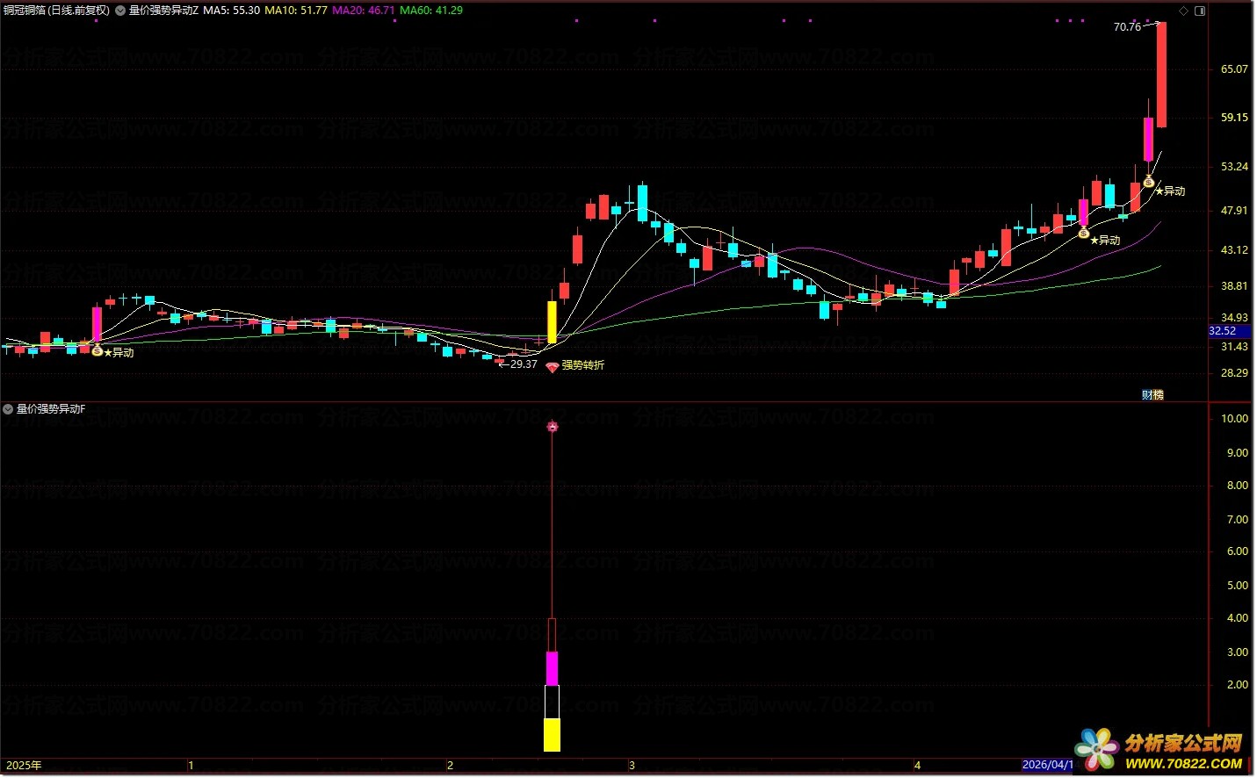Click the 10.00 sub-chart axis label
The height and width of the screenshot is (778, 1257).
pyautogui.click(x=1234, y=419)
